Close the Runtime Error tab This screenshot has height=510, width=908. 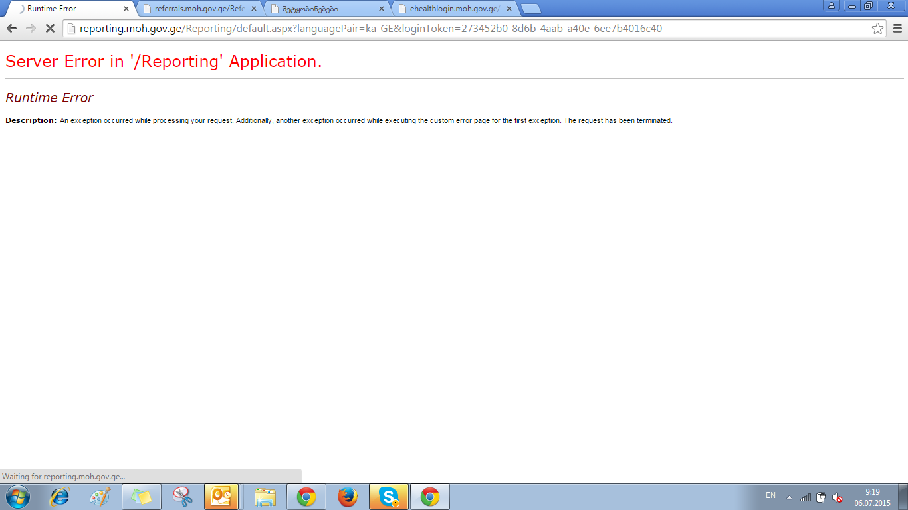click(126, 9)
